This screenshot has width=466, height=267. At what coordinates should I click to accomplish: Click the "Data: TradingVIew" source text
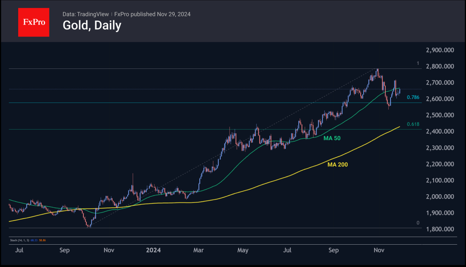(x=86, y=14)
